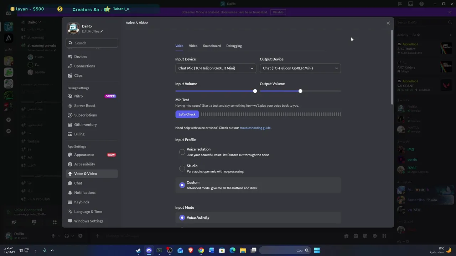
Task: Open Language & Time settings
Action: coord(92,212)
